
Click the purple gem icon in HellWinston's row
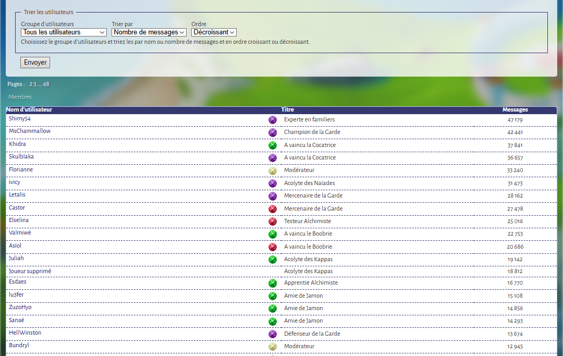tap(273, 334)
